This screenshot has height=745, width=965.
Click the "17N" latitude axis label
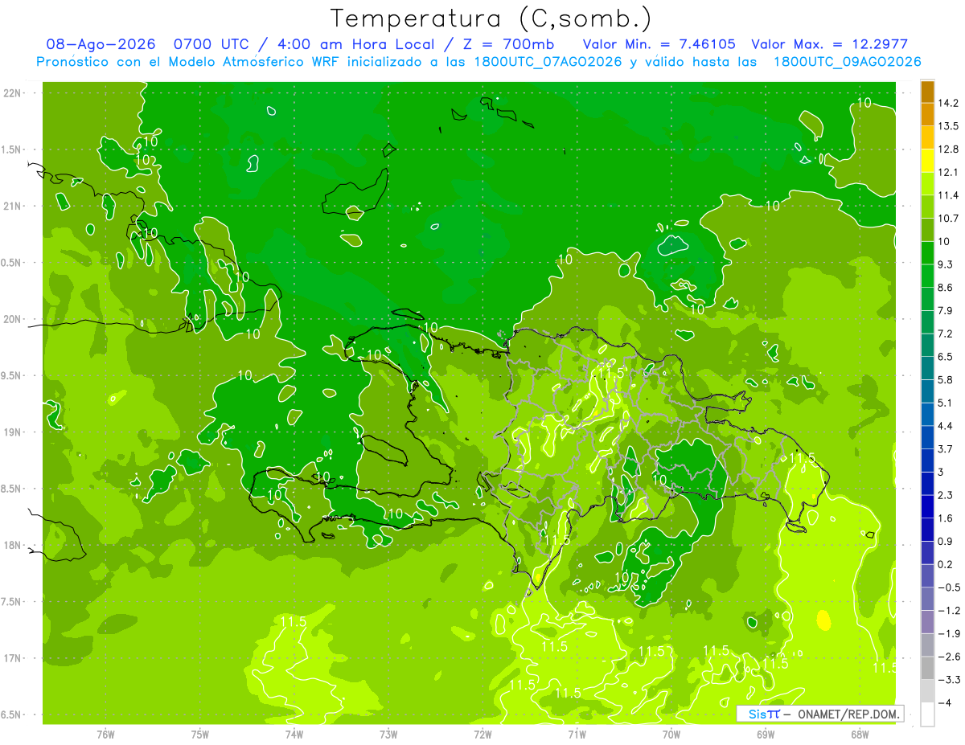click(14, 658)
